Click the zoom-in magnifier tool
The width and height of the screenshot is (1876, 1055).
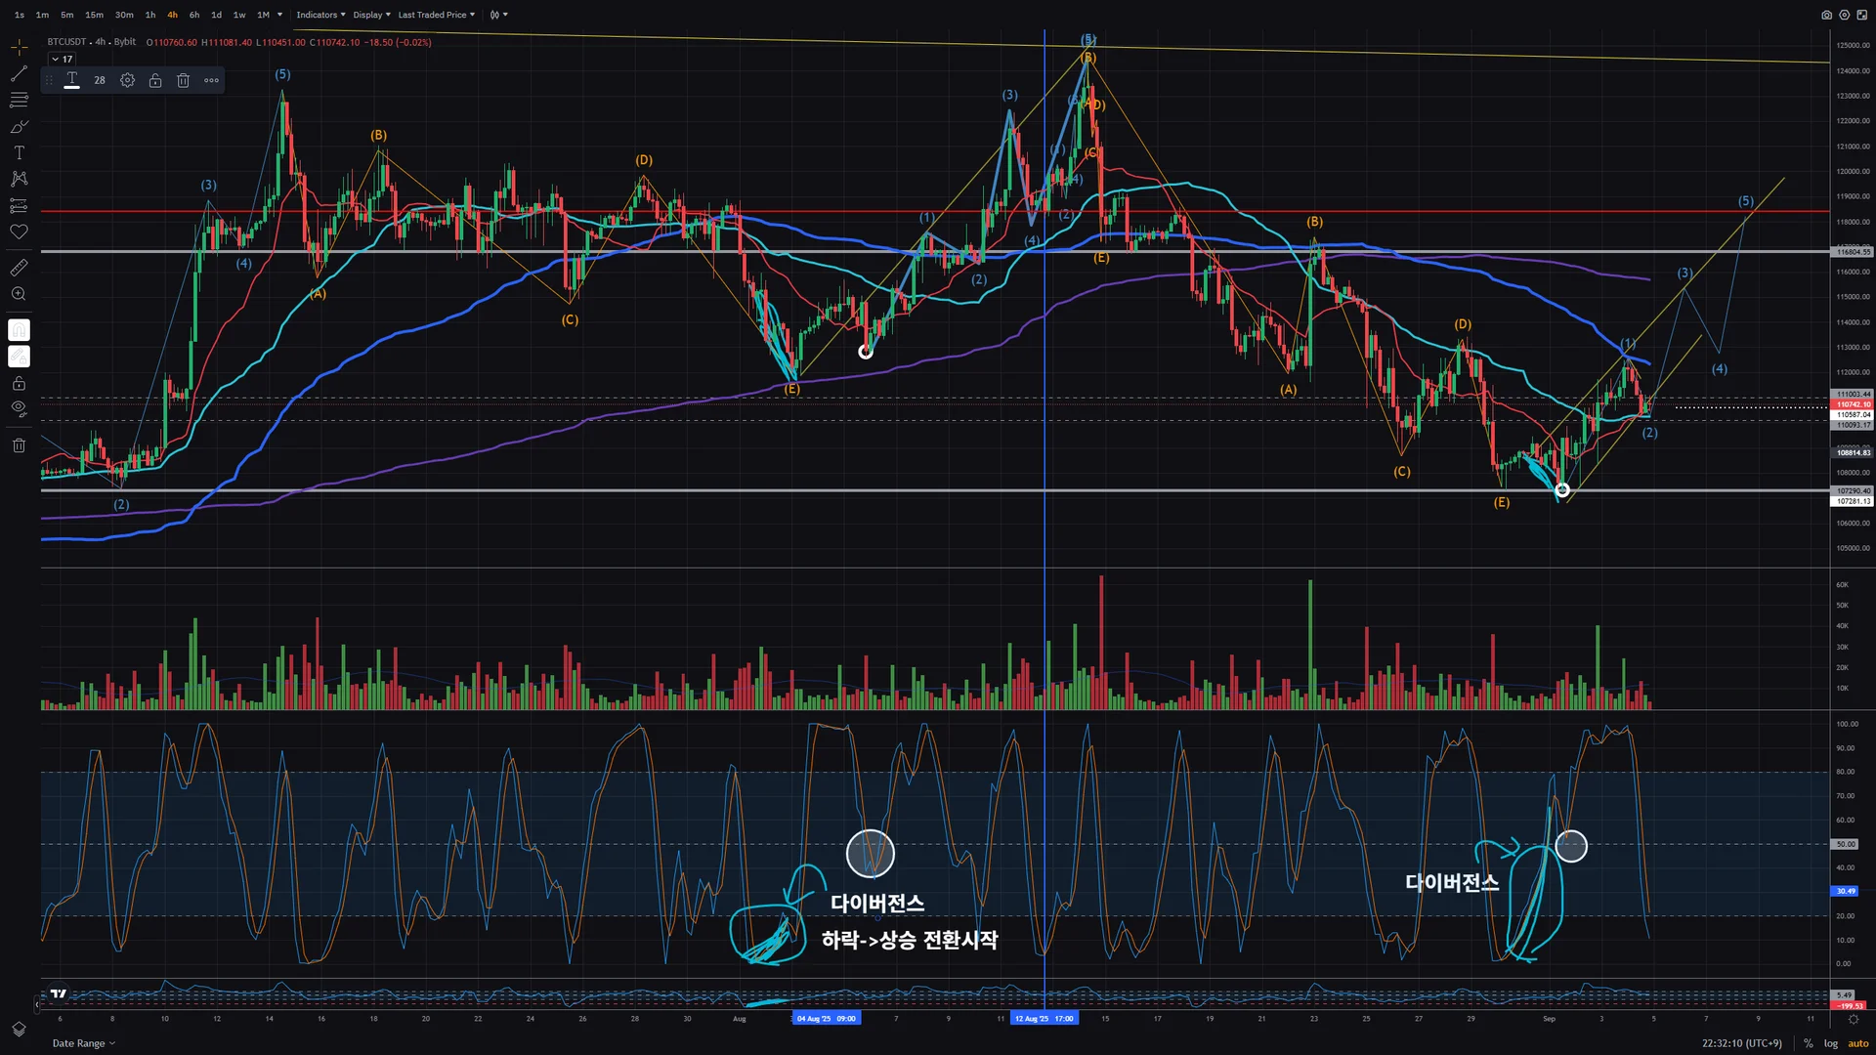point(19,294)
